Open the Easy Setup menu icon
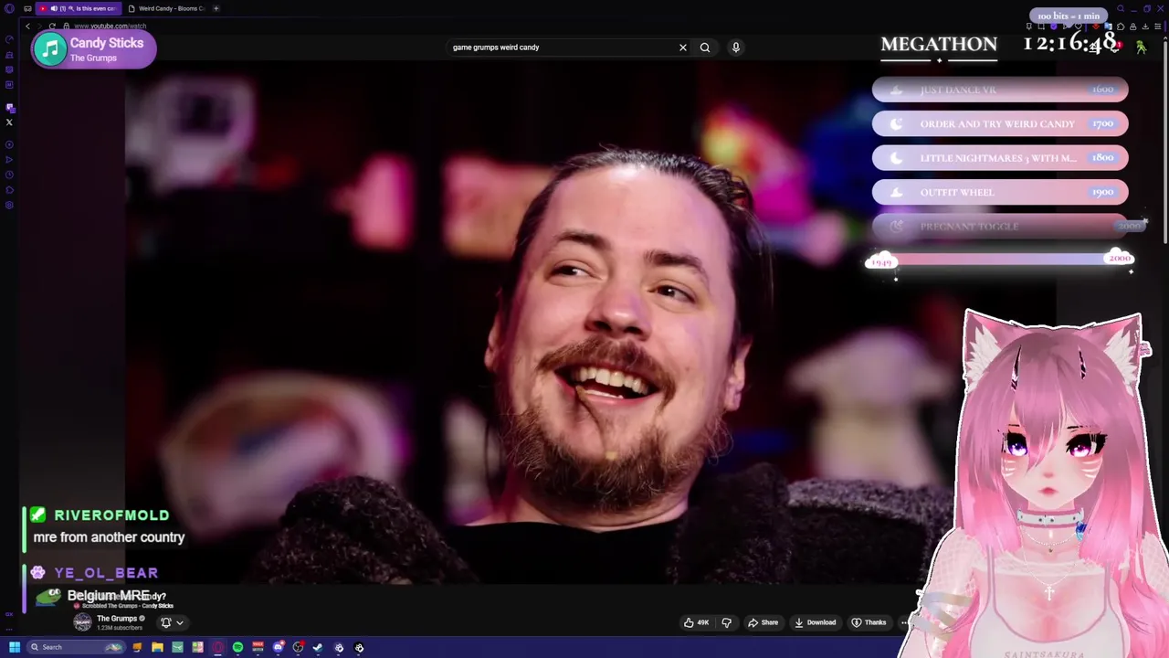Screen dimensions: 1169x658 coord(1158,27)
